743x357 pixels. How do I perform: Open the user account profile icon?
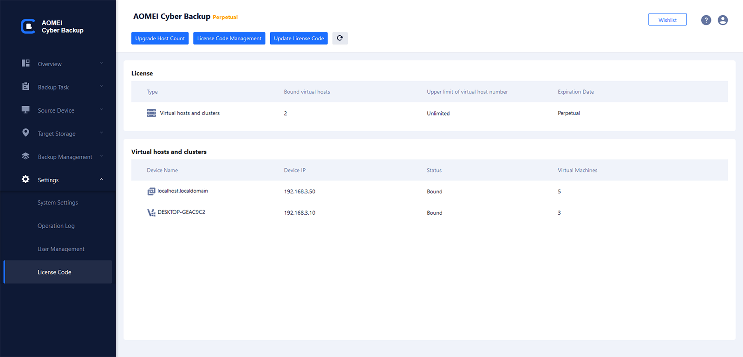pos(723,20)
